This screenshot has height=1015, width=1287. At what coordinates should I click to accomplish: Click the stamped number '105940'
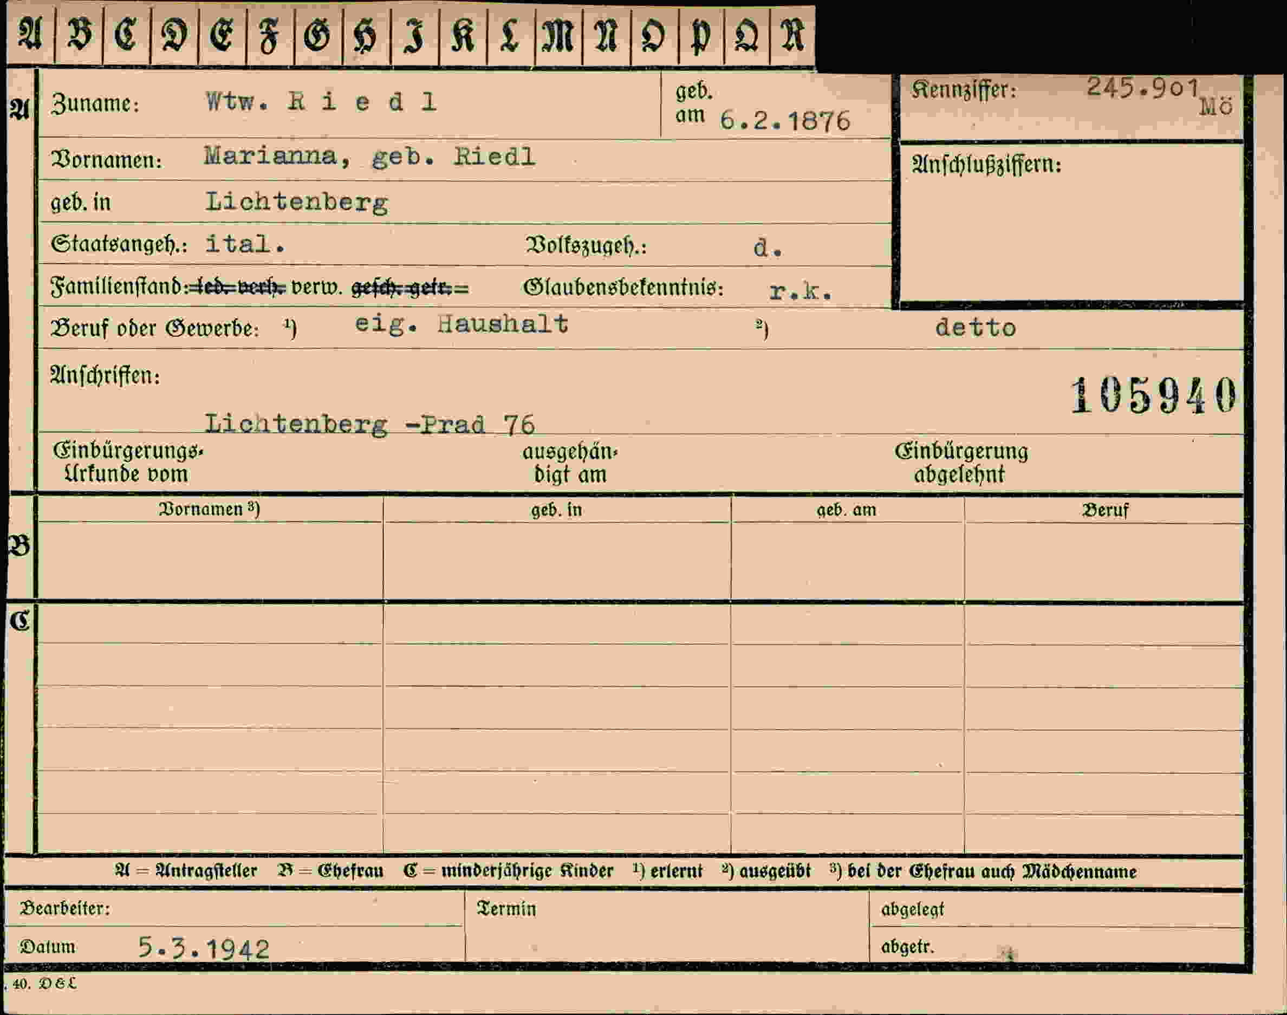click(1153, 395)
